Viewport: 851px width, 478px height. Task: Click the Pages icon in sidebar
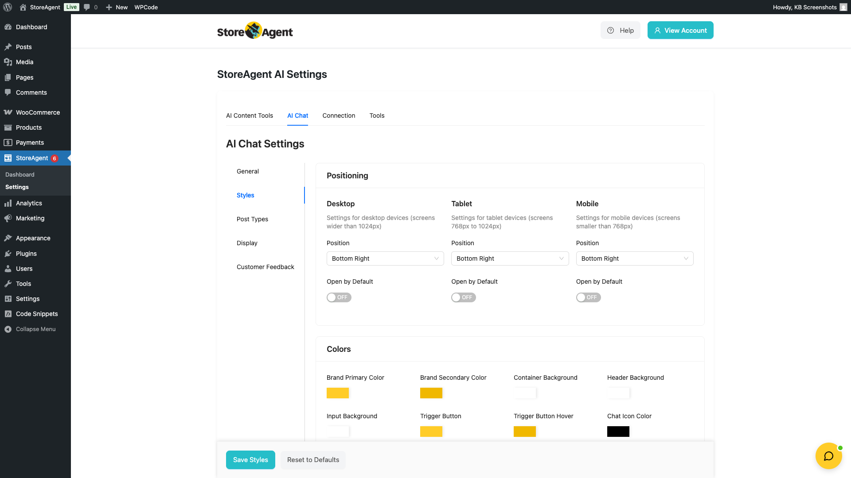pyautogui.click(x=8, y=77)
